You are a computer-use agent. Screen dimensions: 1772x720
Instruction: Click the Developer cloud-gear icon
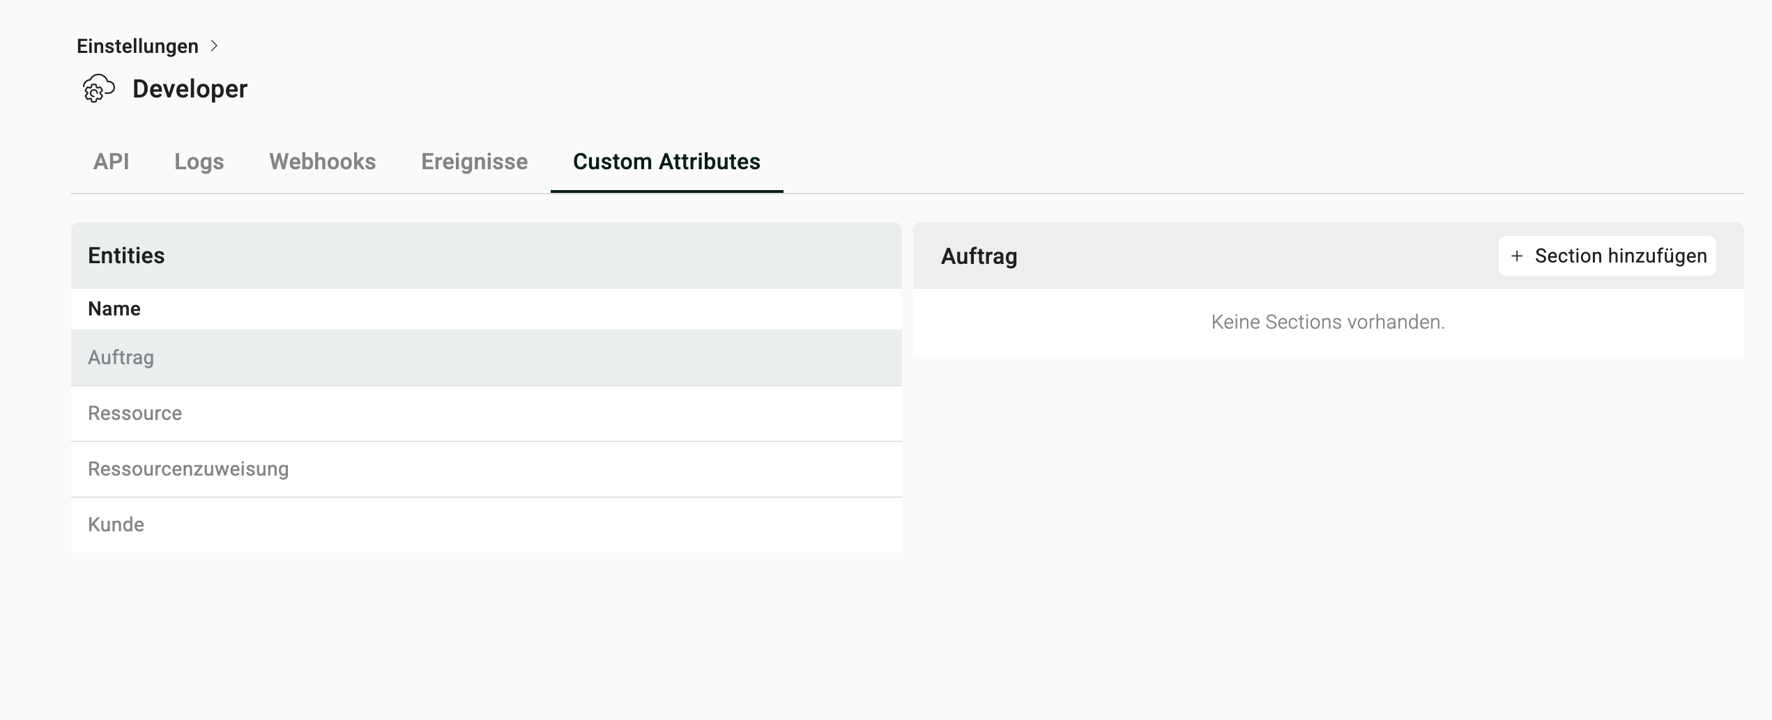click(x=98, y=89)
